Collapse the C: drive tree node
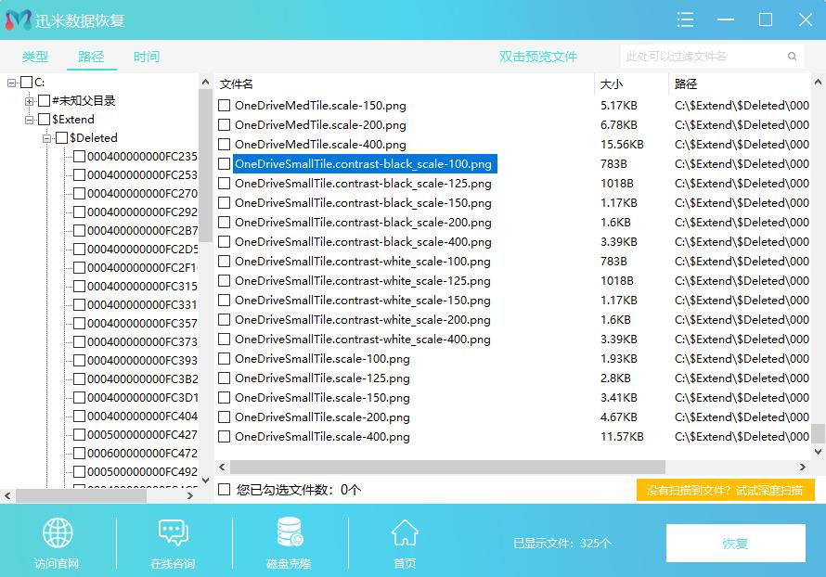Screen dimensions: 826x577 click(x=11, y=83)
